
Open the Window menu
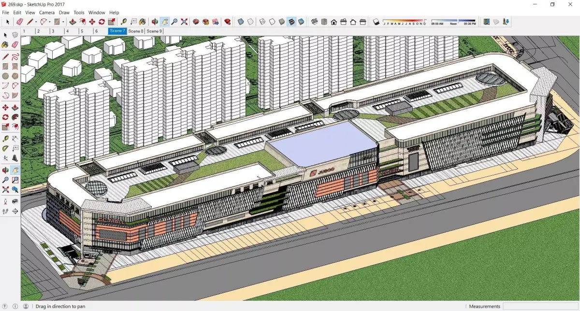[97, 13]
